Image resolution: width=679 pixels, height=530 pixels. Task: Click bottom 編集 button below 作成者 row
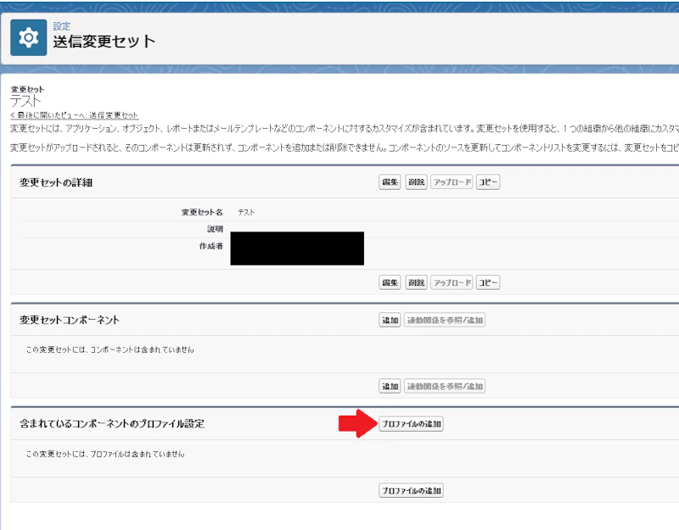click(390, 282)
